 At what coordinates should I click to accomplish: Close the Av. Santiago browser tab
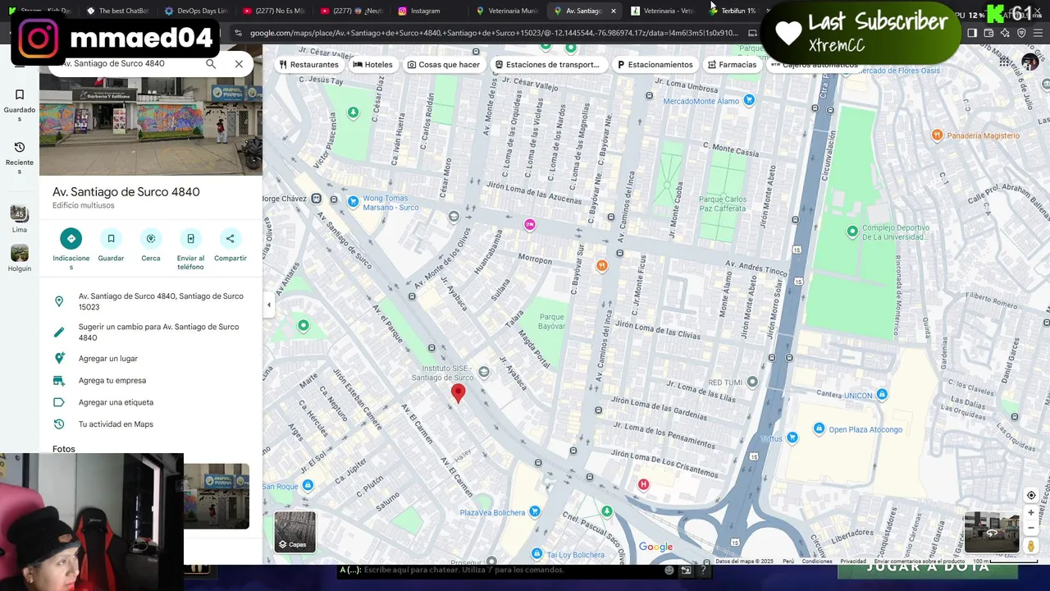click(613, 11)
